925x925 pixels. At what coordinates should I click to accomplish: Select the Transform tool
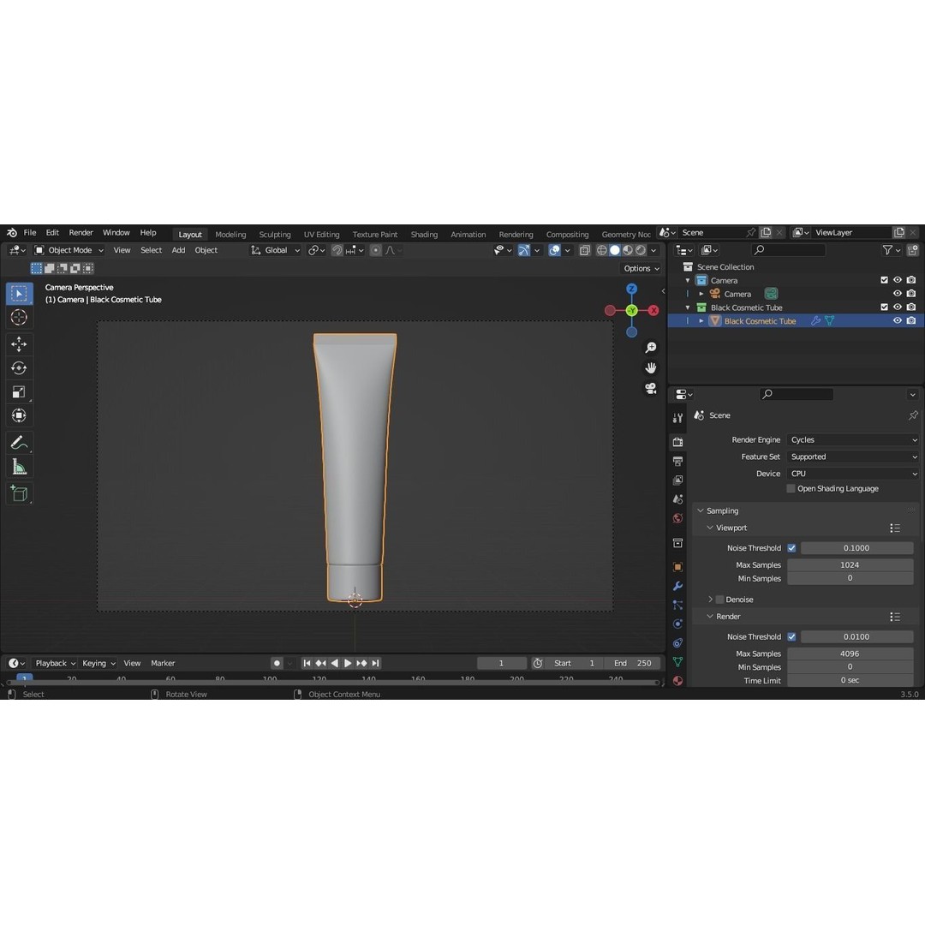click(x=19, y=416)
